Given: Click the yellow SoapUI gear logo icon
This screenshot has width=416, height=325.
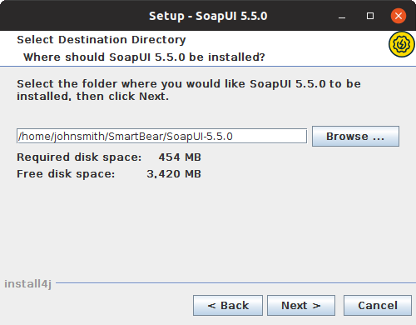Looking at the screenshot, I should click(401, 44).
